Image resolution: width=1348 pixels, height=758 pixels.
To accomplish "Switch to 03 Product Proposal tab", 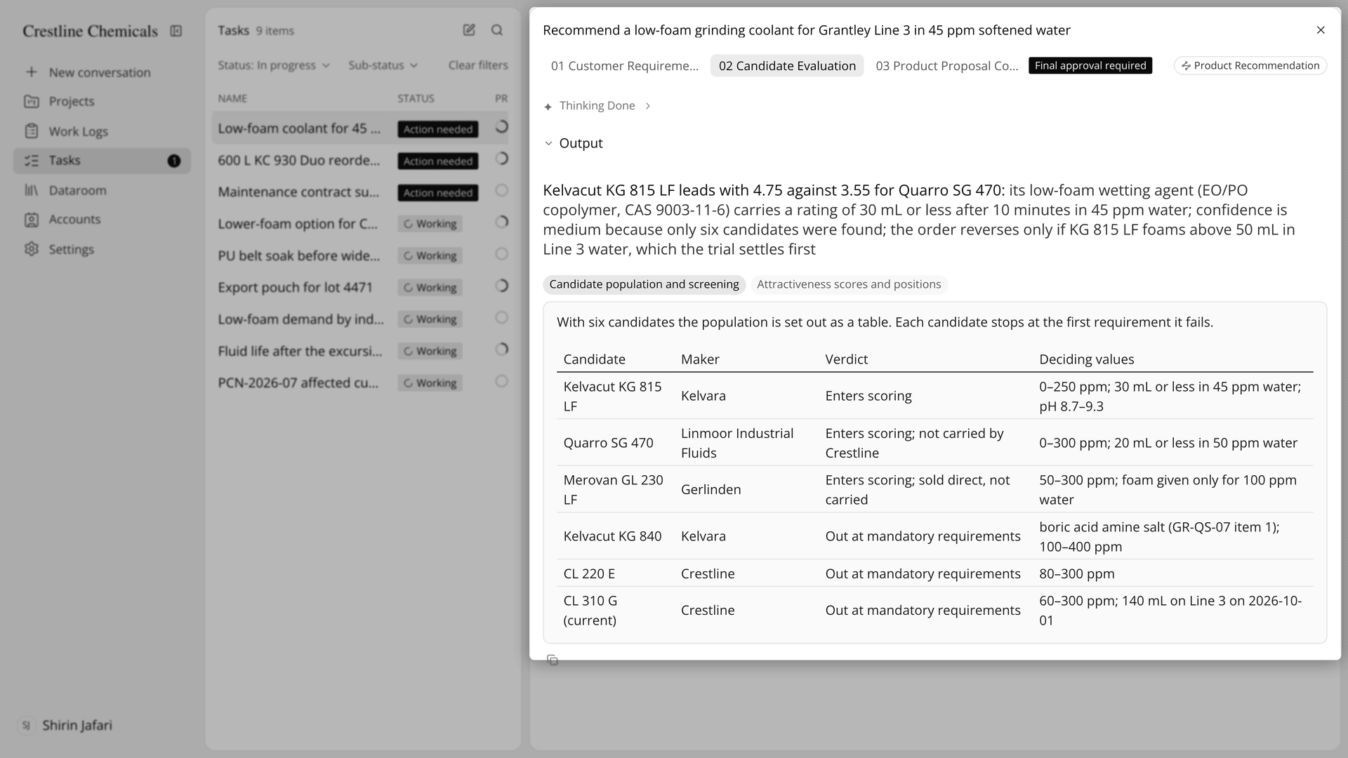I will 947,66.
